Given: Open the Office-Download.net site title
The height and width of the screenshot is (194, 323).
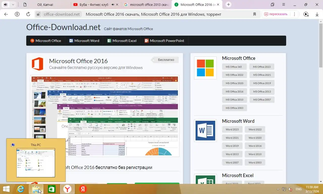Looking at the screenshot, I should [x=63, y=27].
